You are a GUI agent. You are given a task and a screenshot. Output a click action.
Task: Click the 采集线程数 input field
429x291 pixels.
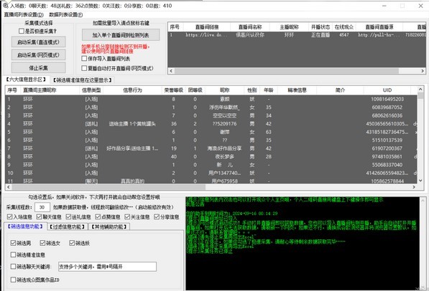click(42, 207)
